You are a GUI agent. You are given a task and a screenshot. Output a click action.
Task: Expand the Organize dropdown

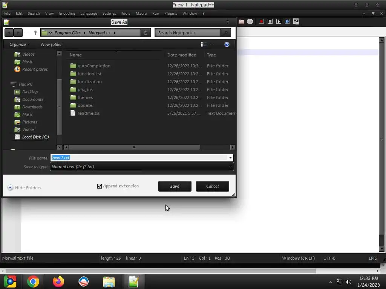(20, 44)
